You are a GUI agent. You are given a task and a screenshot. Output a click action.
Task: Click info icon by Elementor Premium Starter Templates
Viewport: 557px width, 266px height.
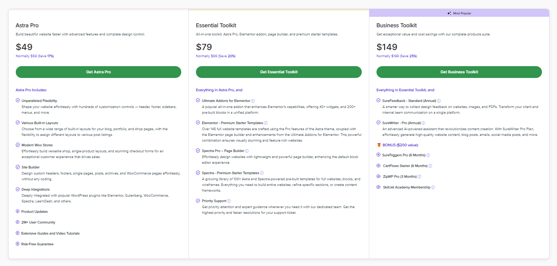[266, 123]
